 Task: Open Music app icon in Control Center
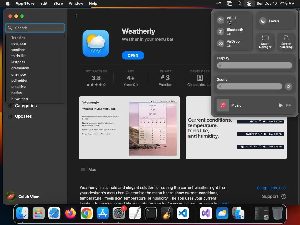pos(223,105)
